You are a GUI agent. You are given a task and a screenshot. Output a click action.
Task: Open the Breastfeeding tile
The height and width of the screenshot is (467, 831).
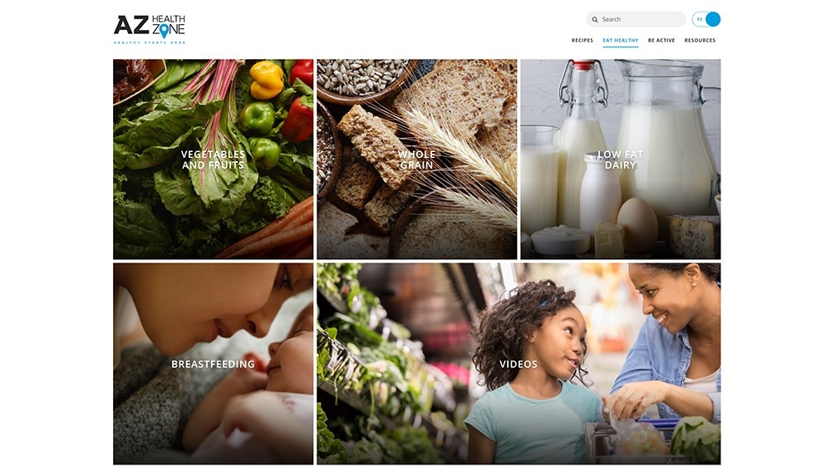point(213,364)
